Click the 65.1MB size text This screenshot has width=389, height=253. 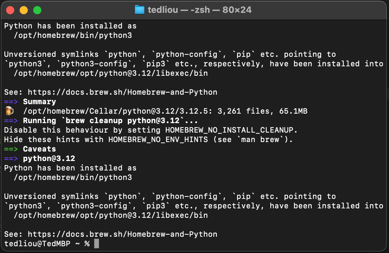pos(293,111)
